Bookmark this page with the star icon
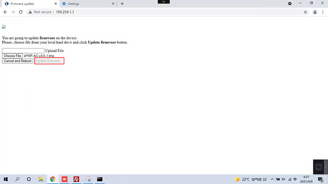 pyautogui.click(x=305, y=12)
